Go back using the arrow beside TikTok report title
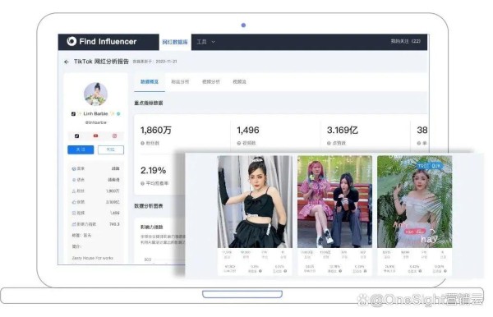Screen dimensions: 493x317 coord(67,62)
